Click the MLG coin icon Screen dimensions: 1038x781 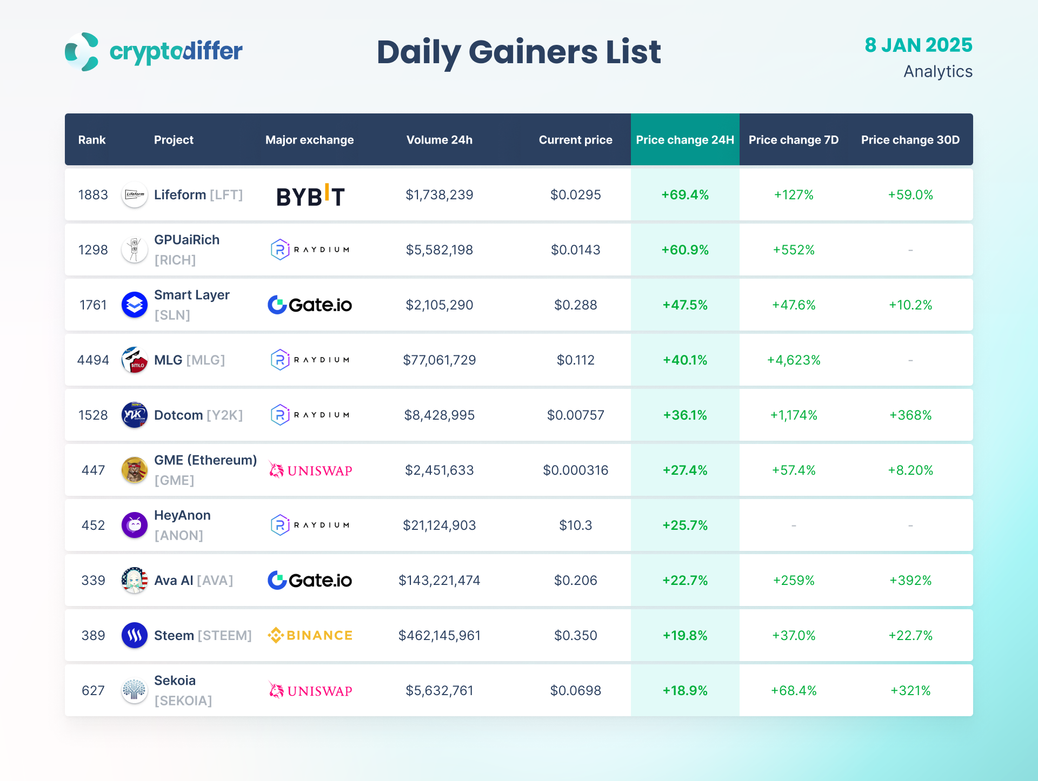pos(135,360)
